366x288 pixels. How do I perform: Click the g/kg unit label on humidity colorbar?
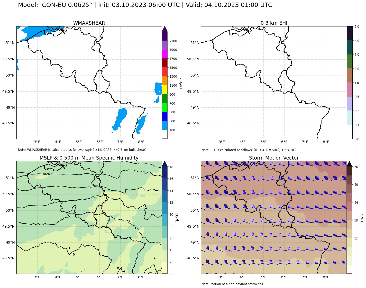click(177, 218)
